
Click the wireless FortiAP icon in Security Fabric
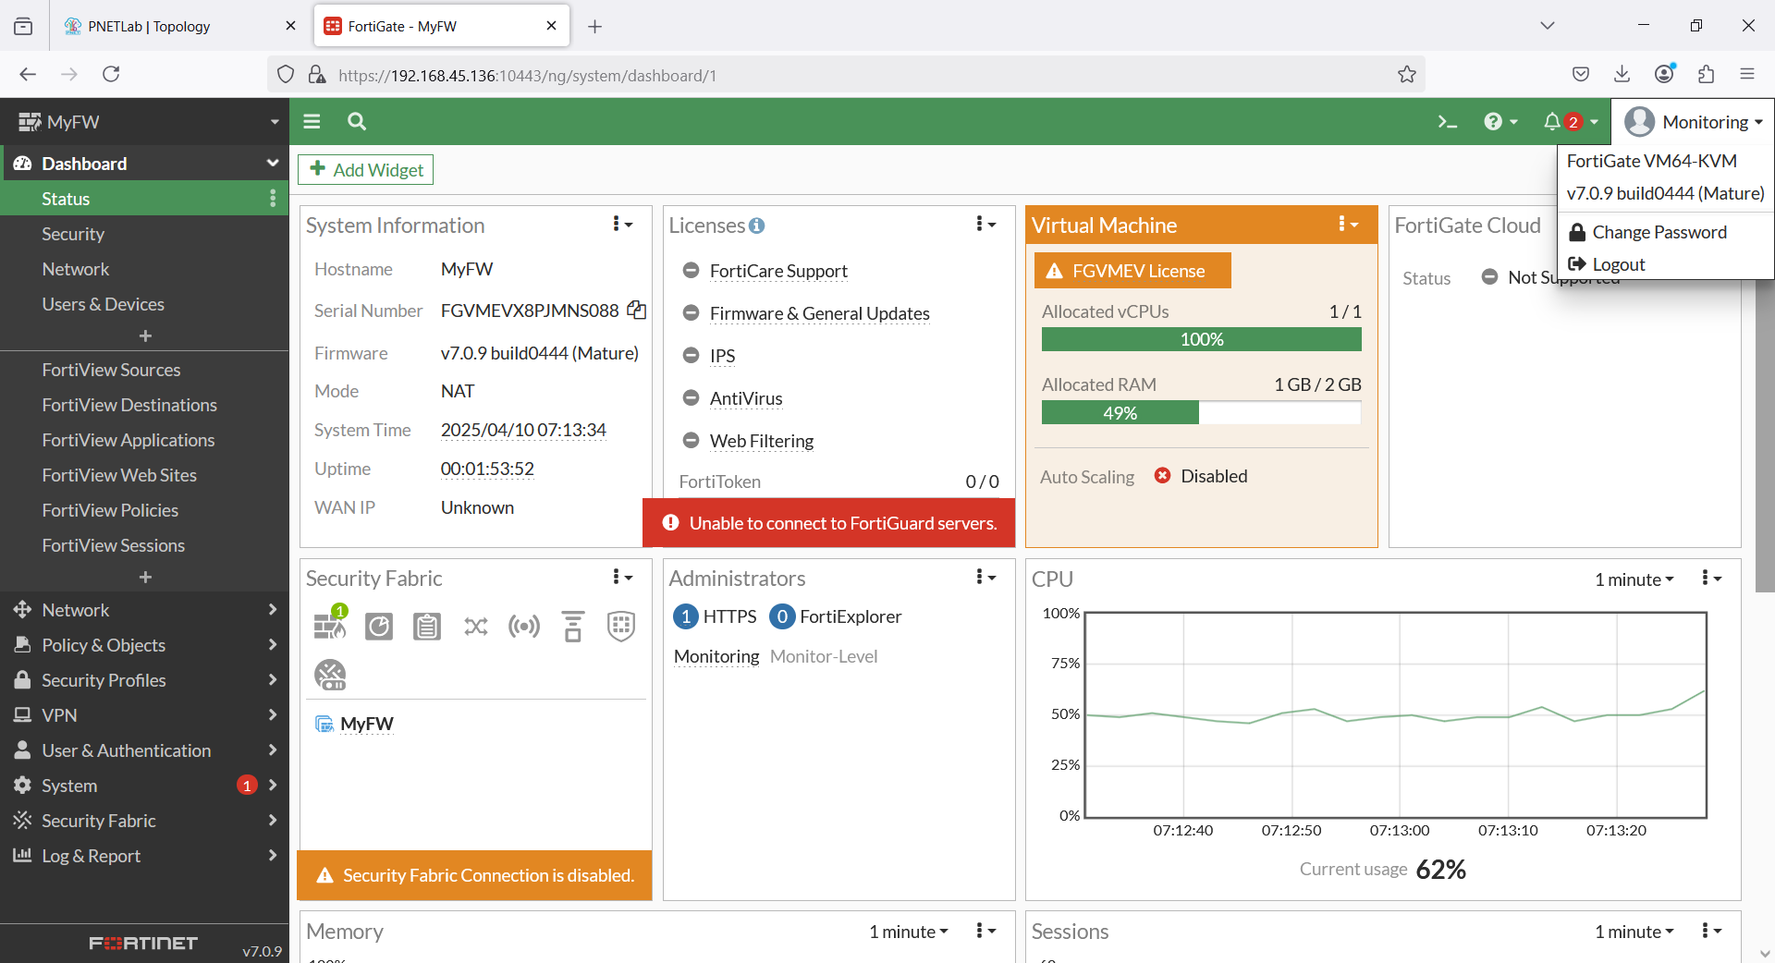(x=524, y=627)
